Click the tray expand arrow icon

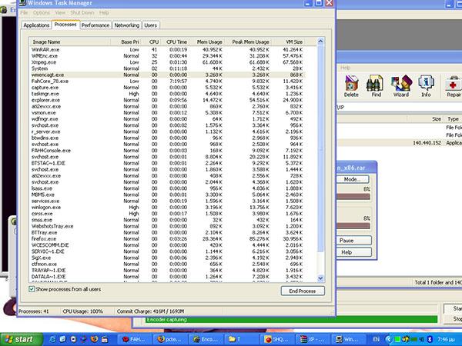388,339
